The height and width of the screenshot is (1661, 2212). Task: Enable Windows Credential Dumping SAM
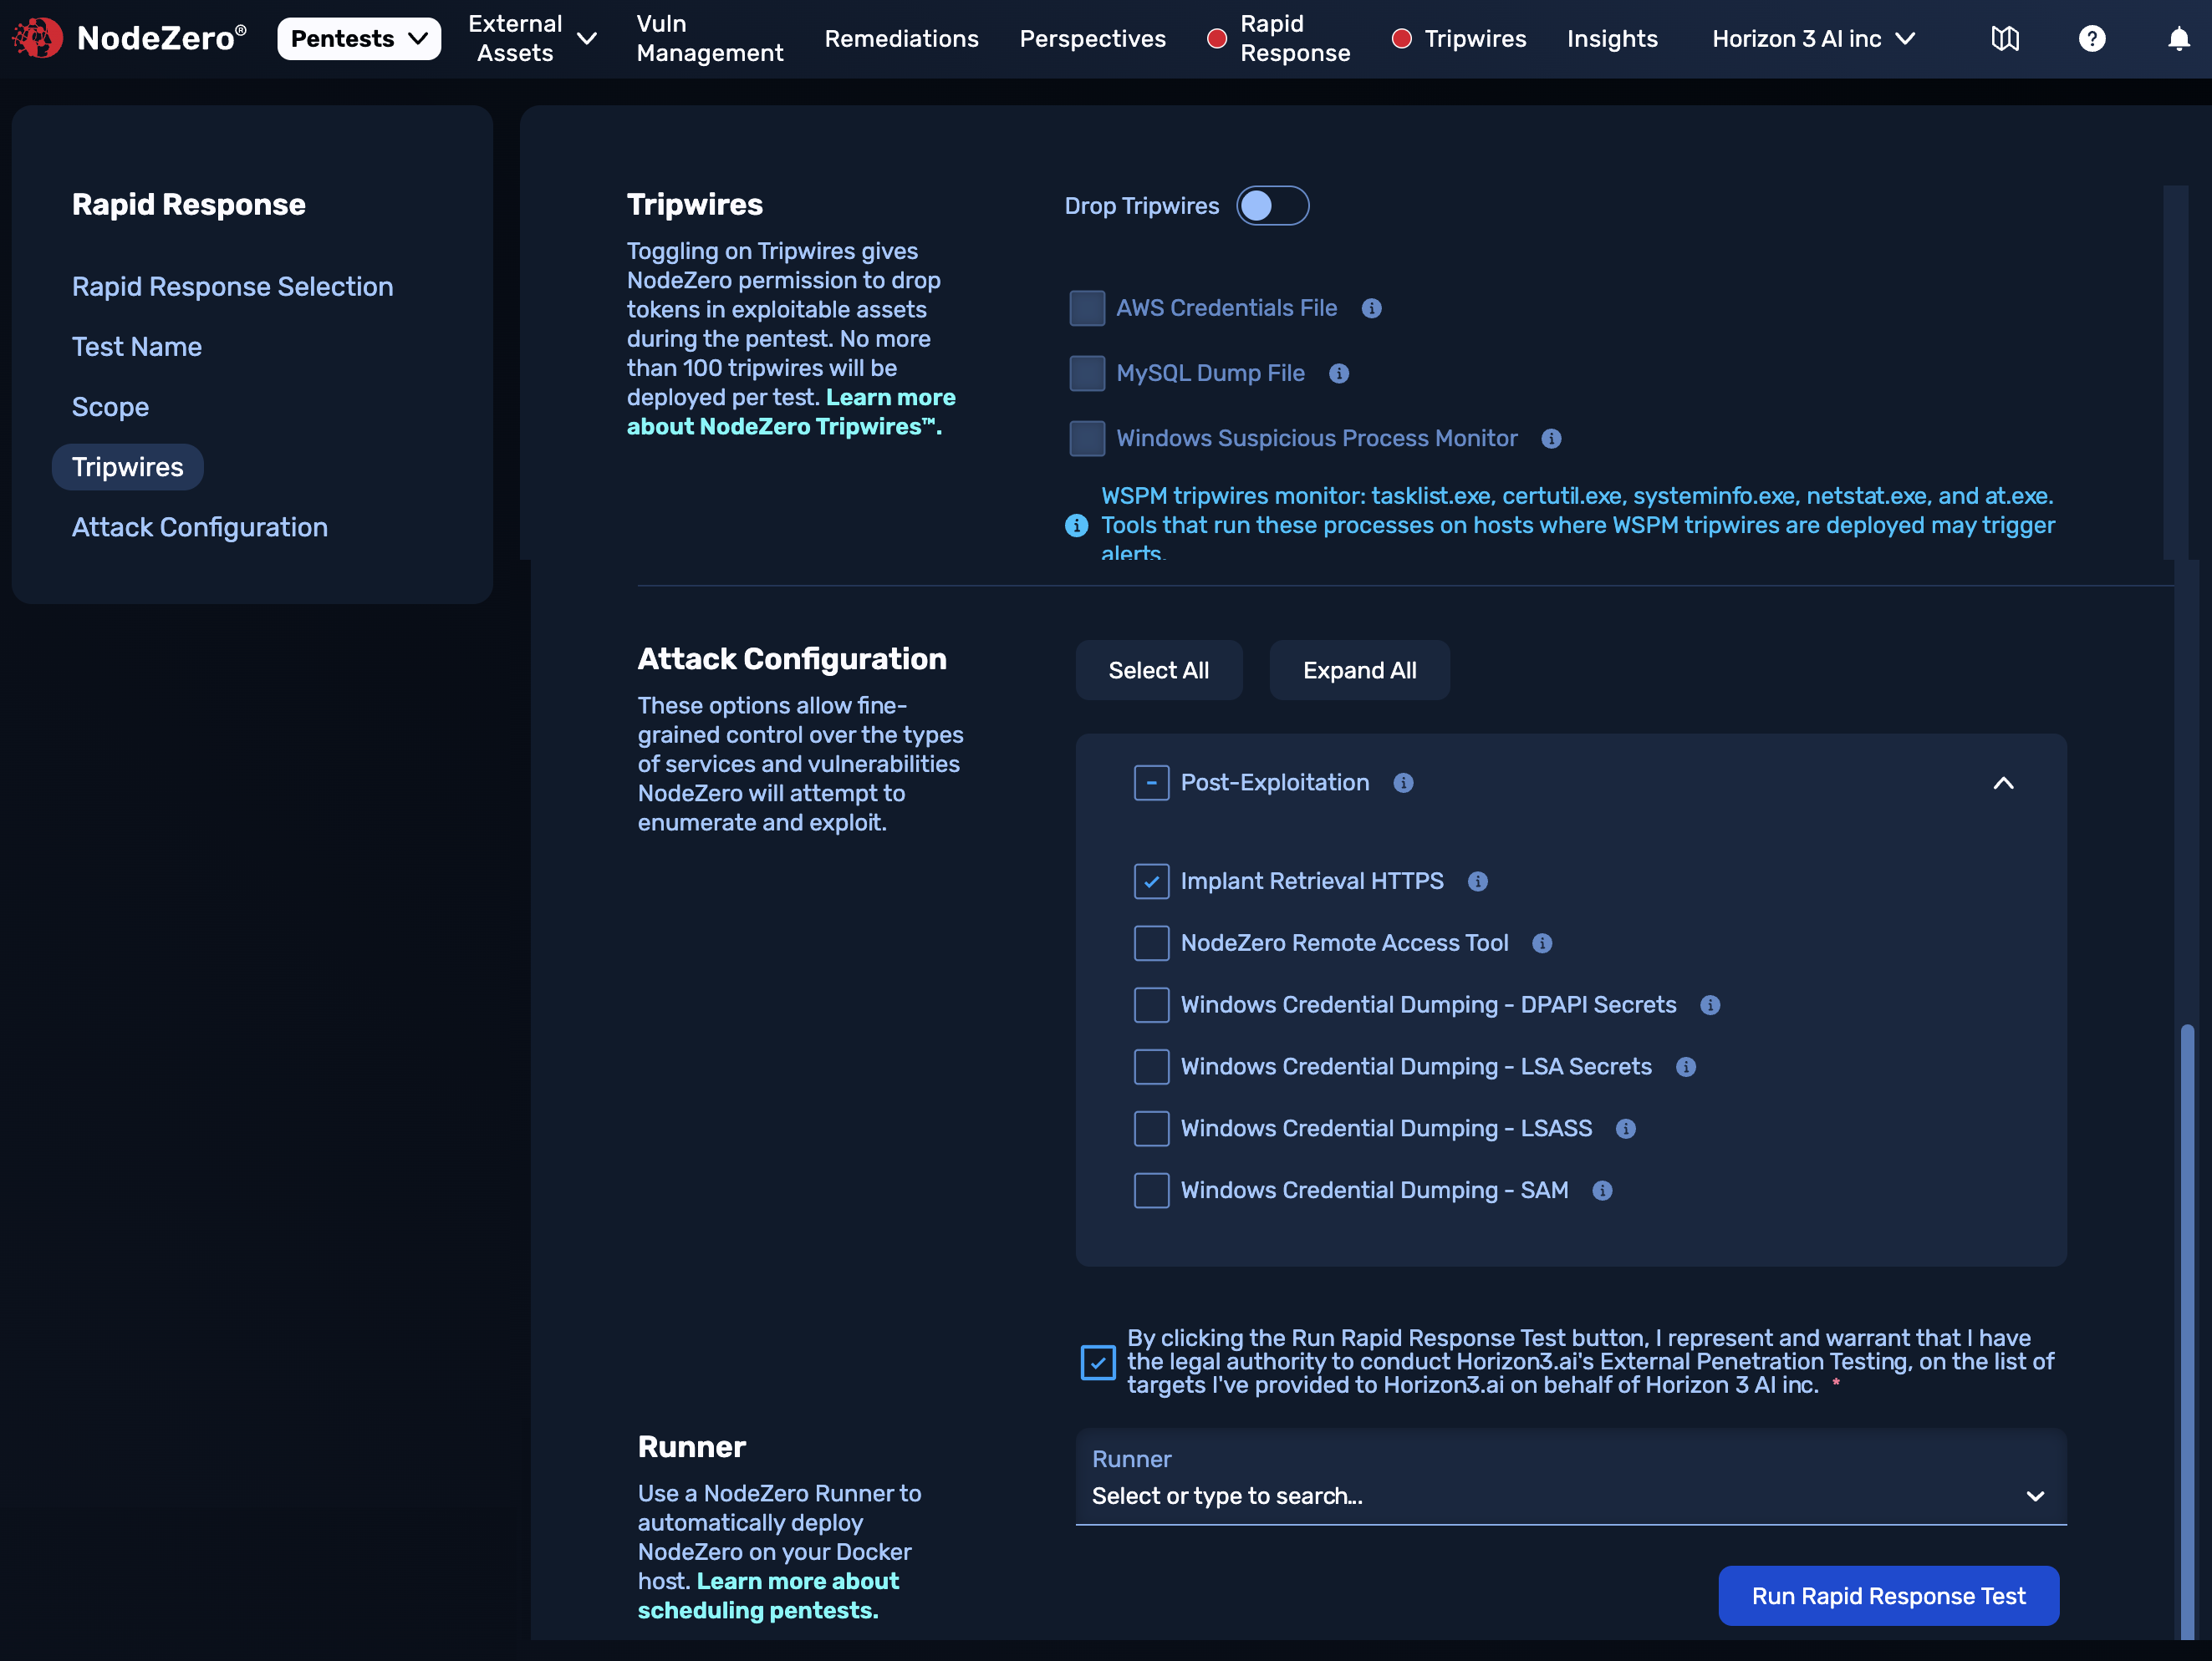coord(1151,1191)
